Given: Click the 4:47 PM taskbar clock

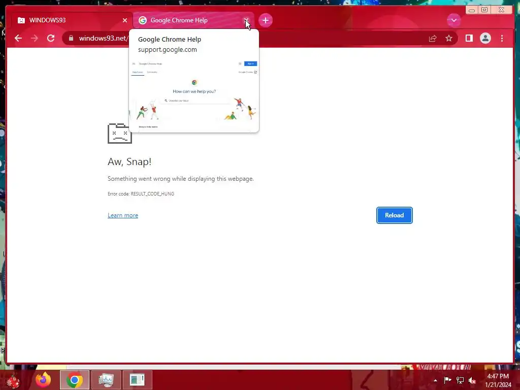Looking at the screenshot, I should click(498, 376).
